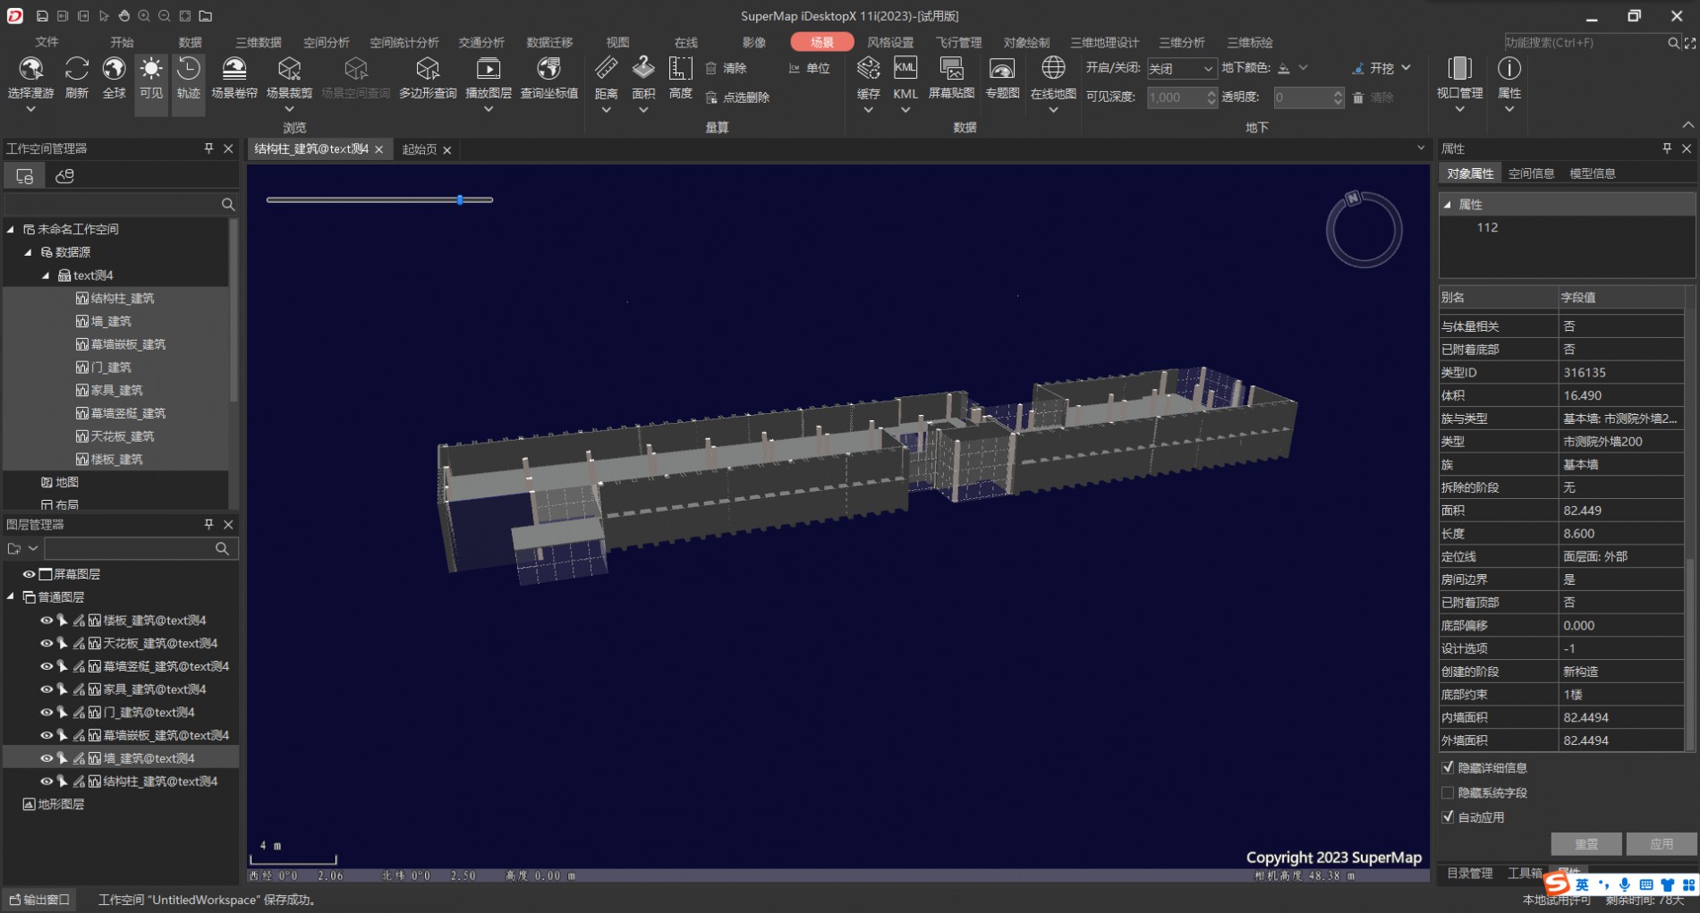Hide the 楼板_建筑@text测4 layer

point(47,620)
